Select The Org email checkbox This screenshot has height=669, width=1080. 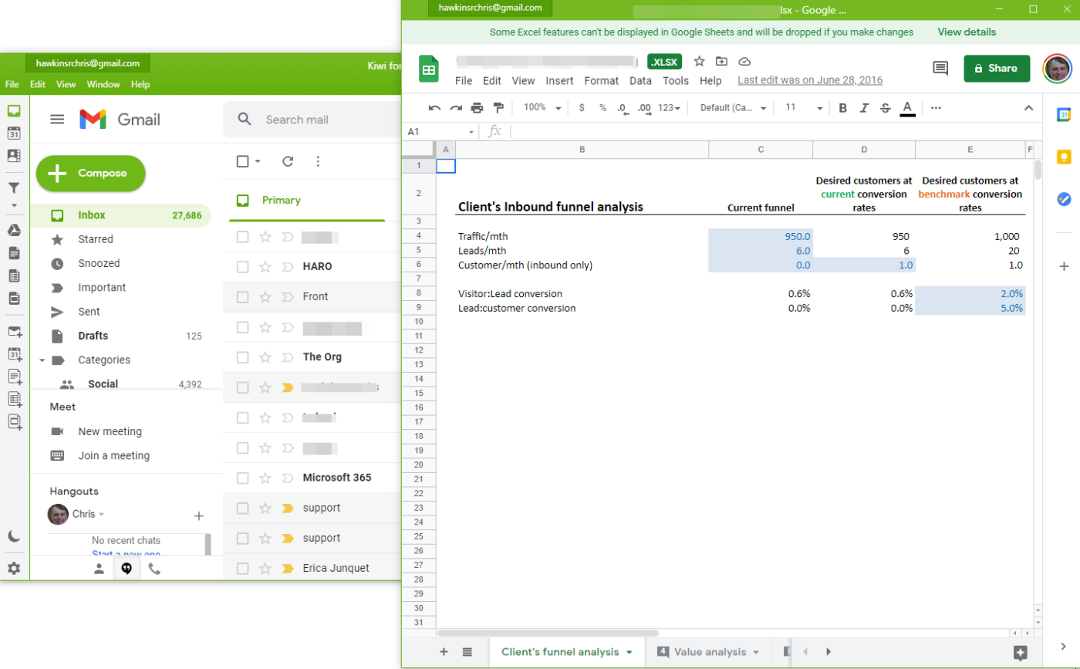coord(242,357)
